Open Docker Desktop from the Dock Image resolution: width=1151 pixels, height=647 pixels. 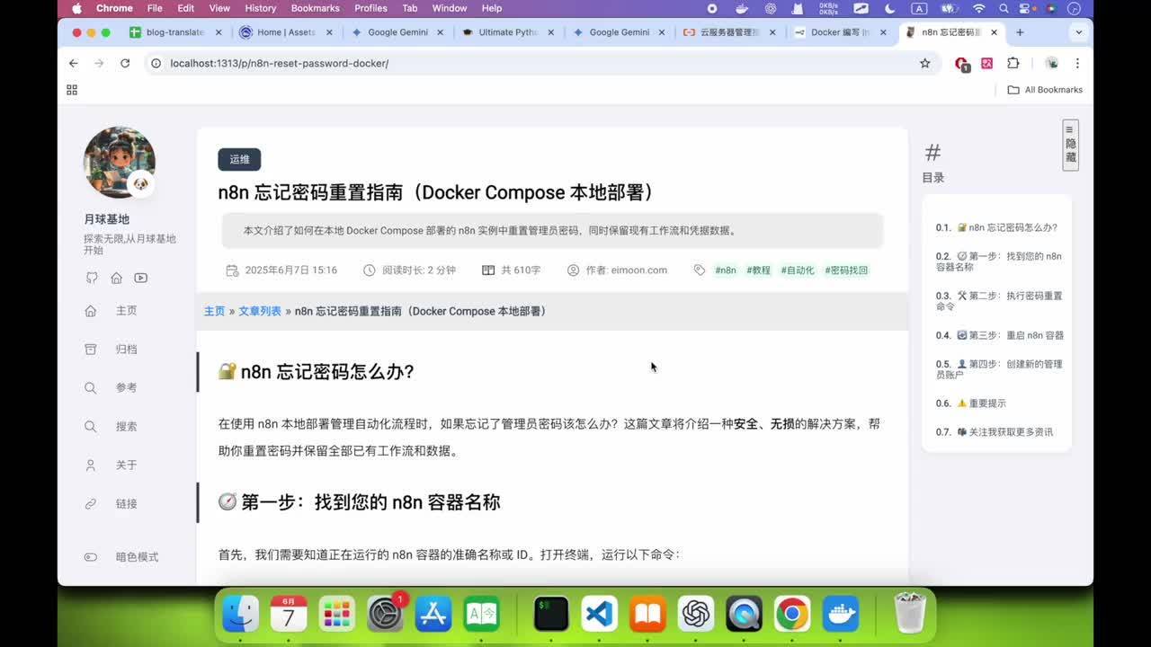(840, 615)
